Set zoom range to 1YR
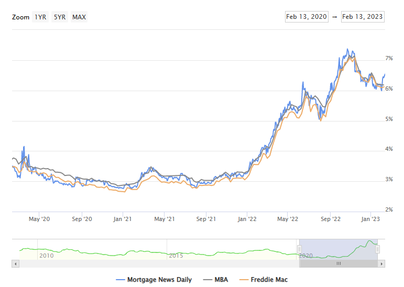The width and height of the screenshot is (404, 287). 40,17
